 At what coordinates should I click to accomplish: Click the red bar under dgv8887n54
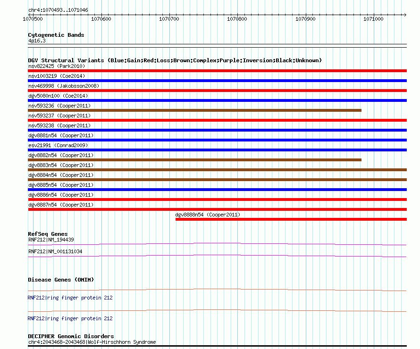[217, 209]
